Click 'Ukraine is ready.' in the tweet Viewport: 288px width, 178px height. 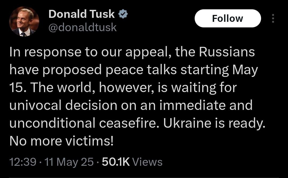coord(214,123)
